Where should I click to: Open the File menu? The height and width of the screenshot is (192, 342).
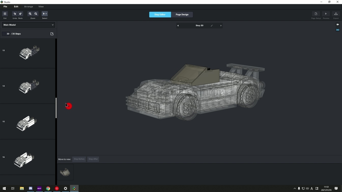(x=5, y=7)
